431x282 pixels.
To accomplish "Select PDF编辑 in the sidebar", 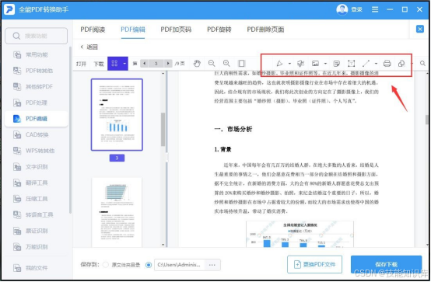I will pyautogui.click(x=37, y=119).
